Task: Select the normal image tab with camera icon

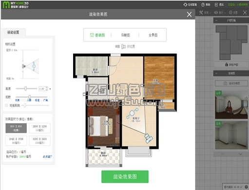Action: [97, 35]
